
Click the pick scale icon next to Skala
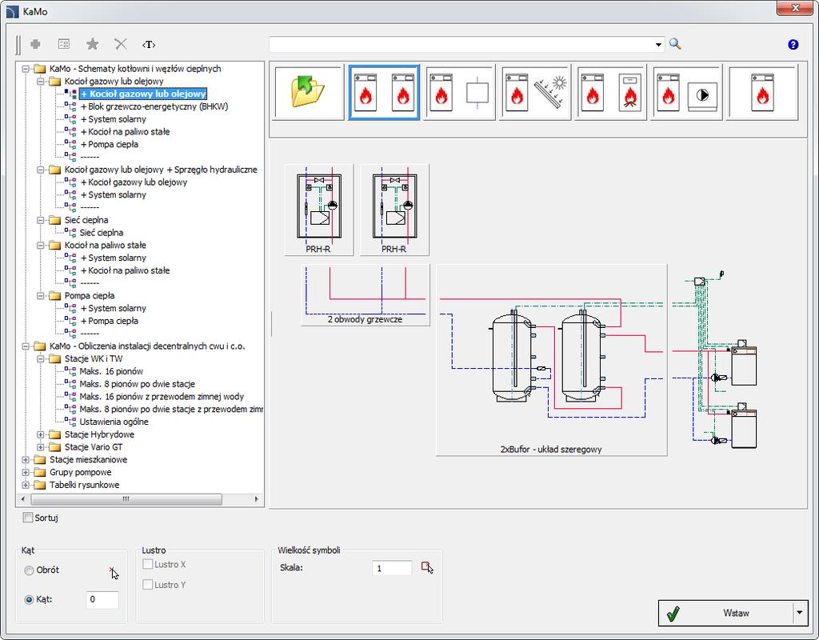click(427, 568)
